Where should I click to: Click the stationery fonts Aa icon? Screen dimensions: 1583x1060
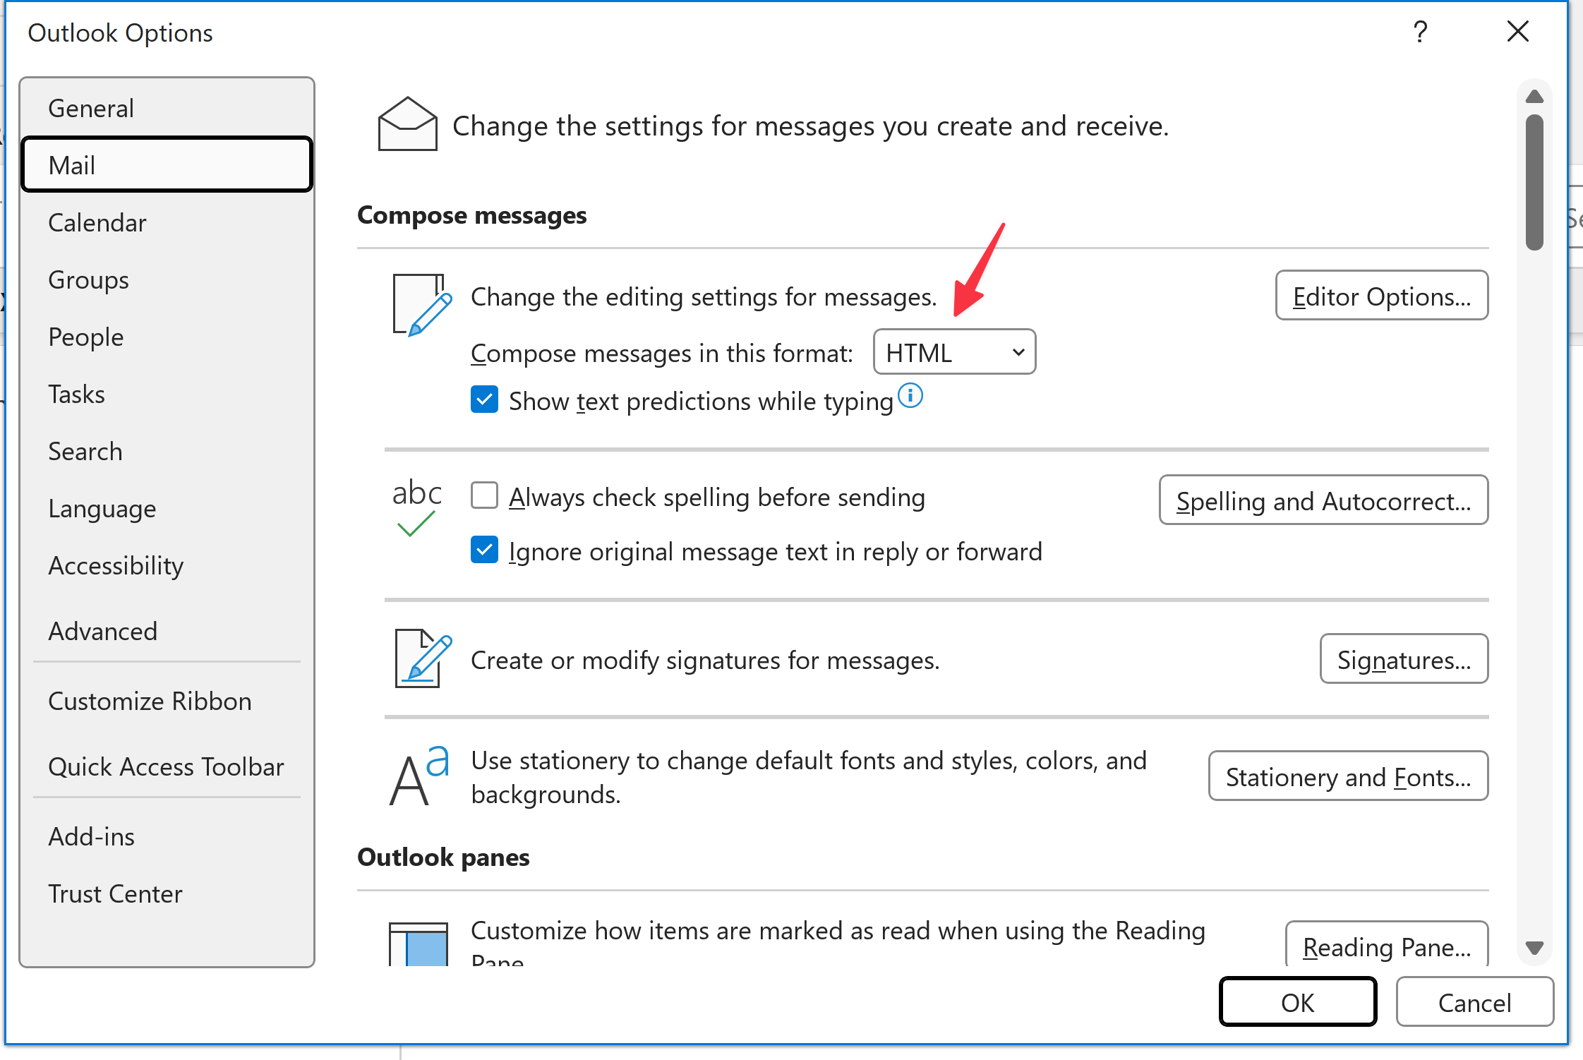(x=420, y=776)
